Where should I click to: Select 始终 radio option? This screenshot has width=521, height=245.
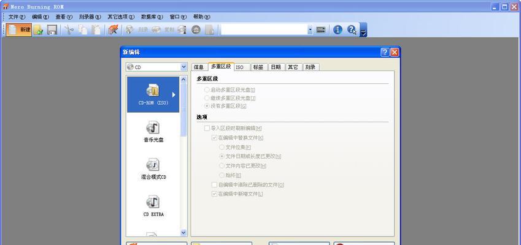pyautogui.click(x=230, y=175)
